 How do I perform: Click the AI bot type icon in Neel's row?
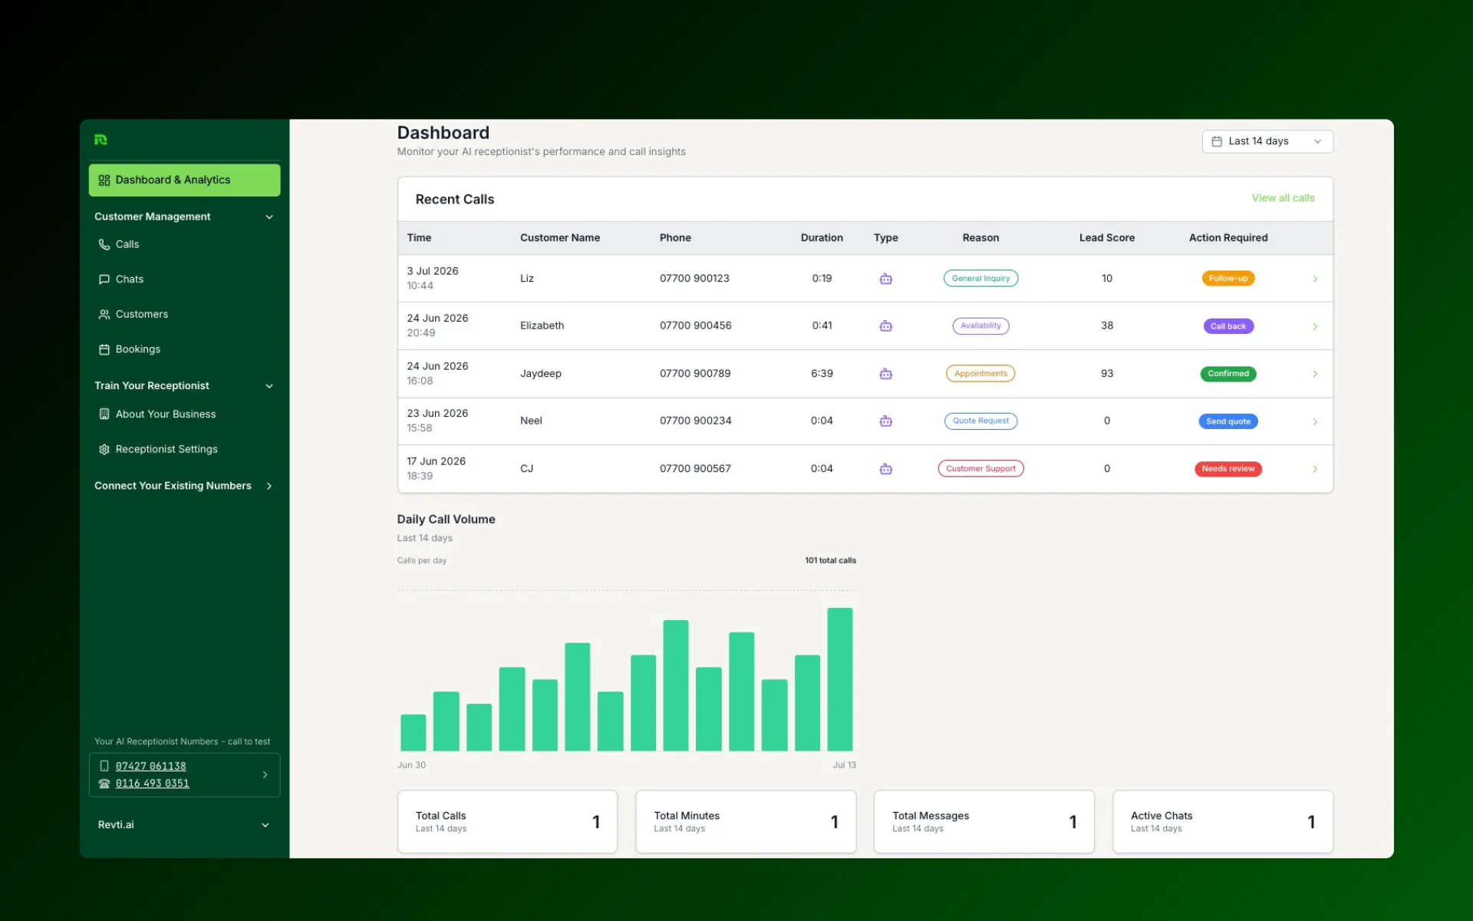(x=885, y=421)
